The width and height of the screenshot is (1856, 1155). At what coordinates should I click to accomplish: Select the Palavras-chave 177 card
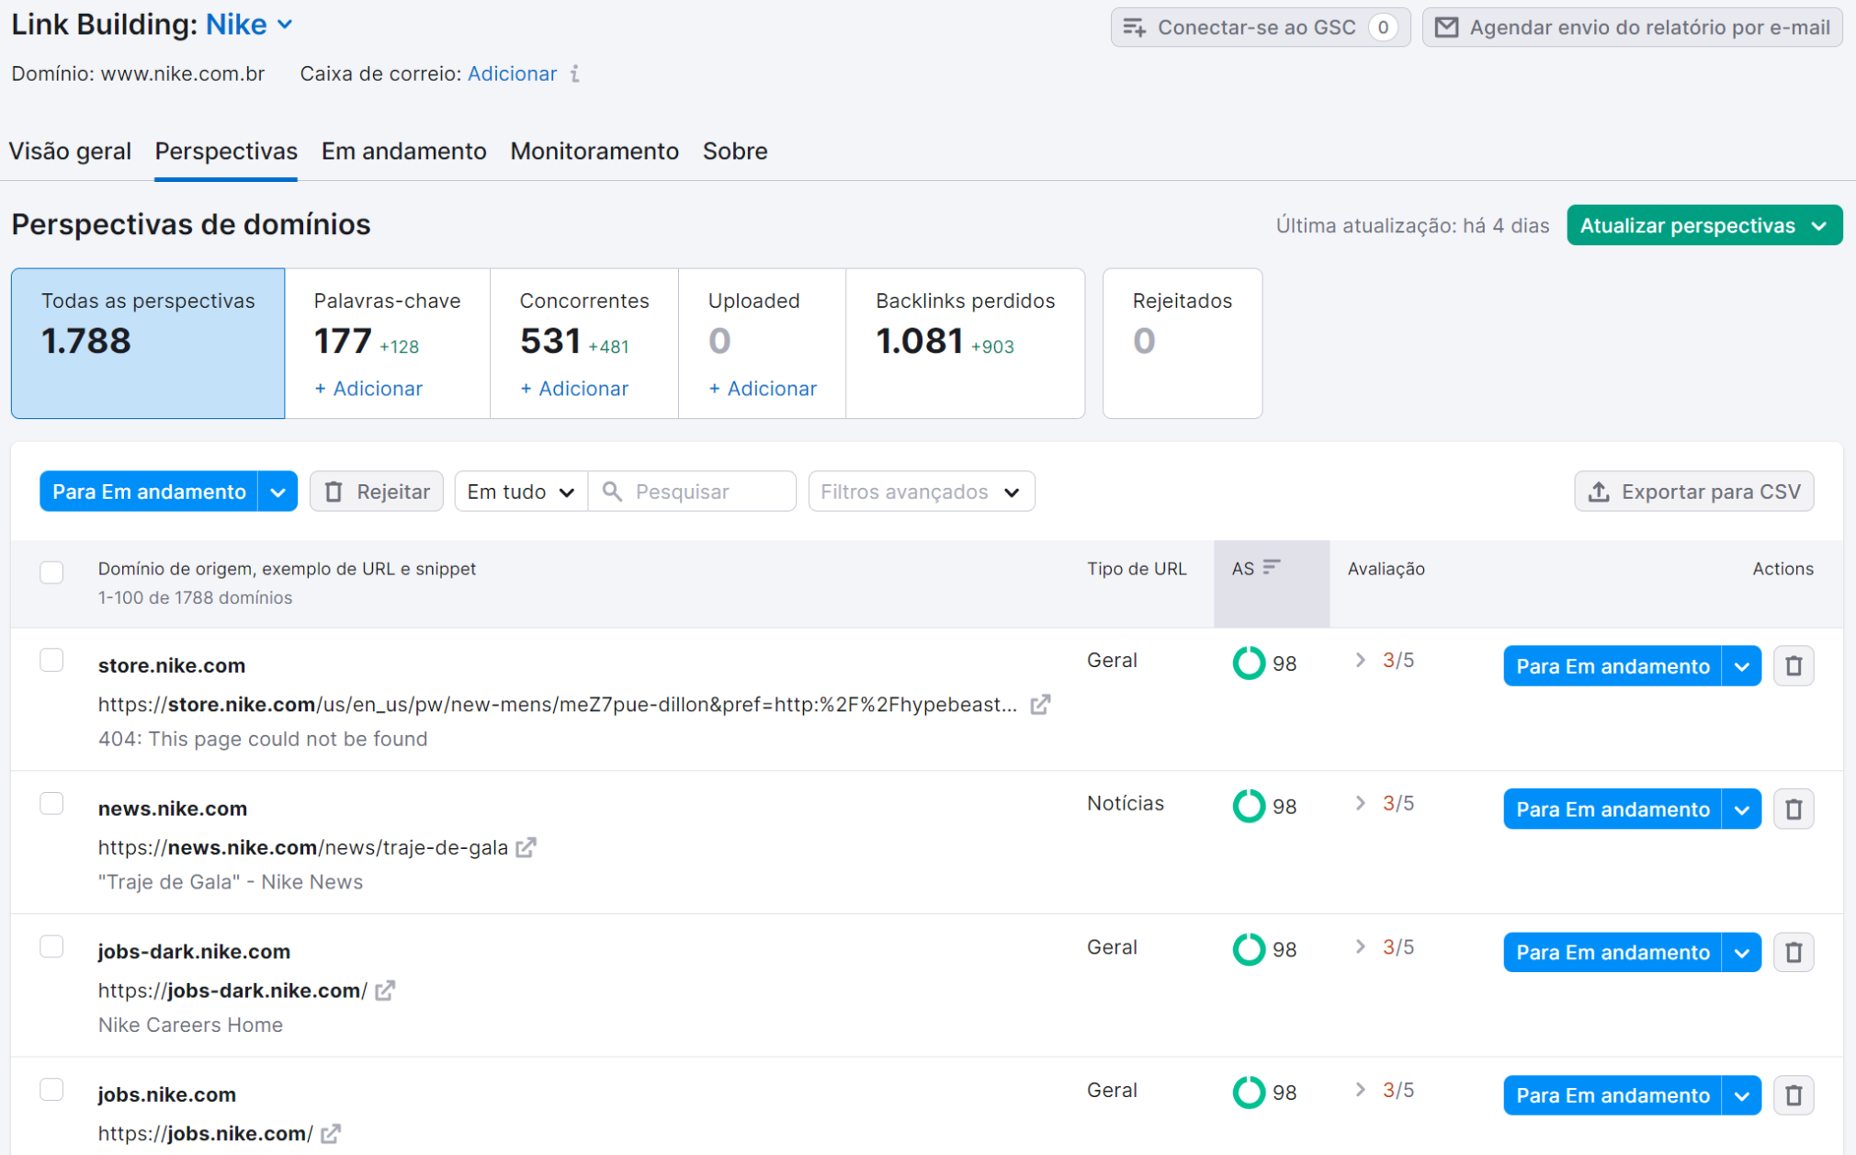pos(388,344)
